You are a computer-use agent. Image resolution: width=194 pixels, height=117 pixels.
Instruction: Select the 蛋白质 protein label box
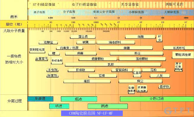[x=83, y=37]
